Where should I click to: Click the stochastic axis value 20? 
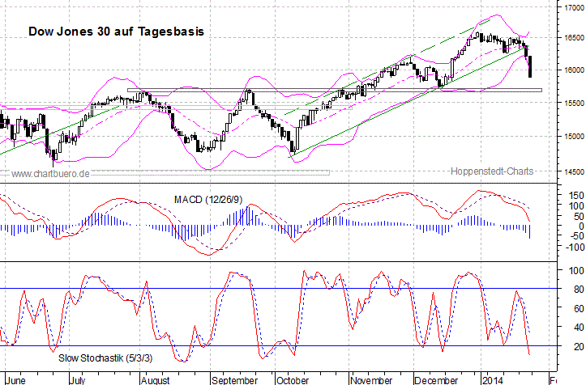click(579, 346)
